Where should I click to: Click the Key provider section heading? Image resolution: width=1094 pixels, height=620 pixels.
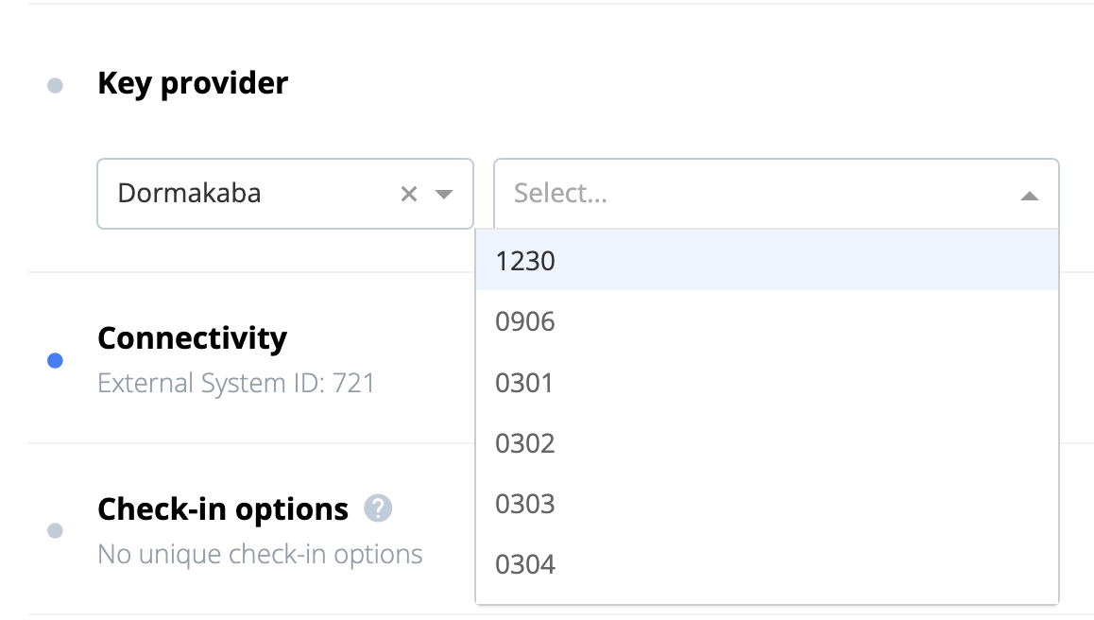tap(193, 83)
